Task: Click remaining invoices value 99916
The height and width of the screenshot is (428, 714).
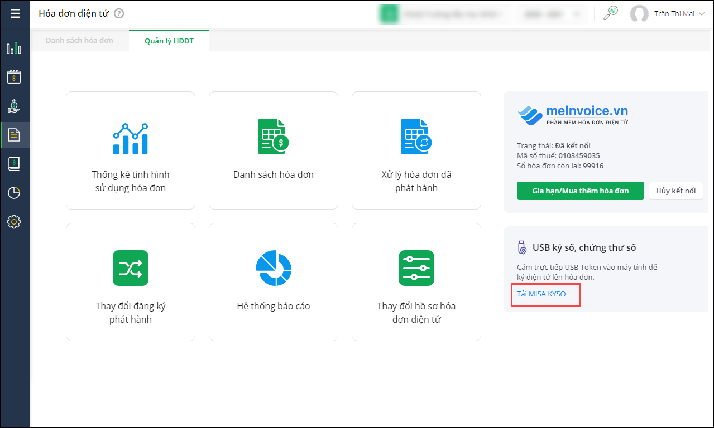Action: (x=593, y=166)
